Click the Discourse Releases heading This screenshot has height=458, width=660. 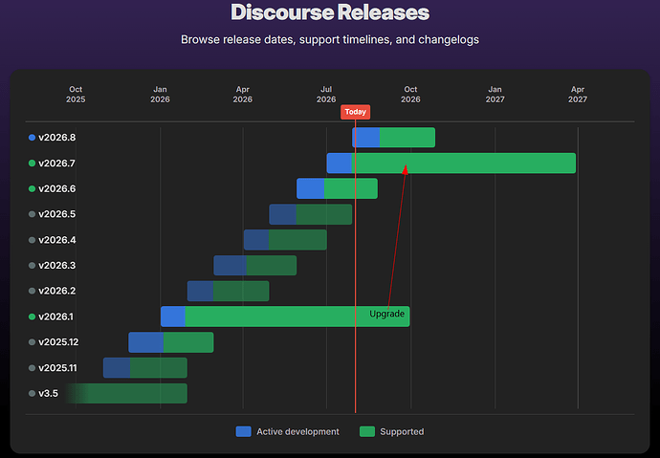click(330, 12)
